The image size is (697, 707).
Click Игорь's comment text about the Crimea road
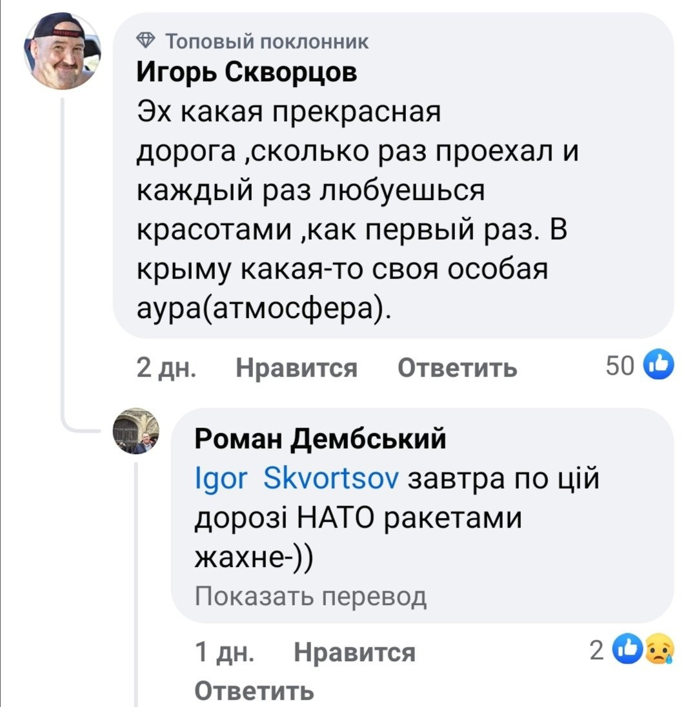click(x=352, y=210)
